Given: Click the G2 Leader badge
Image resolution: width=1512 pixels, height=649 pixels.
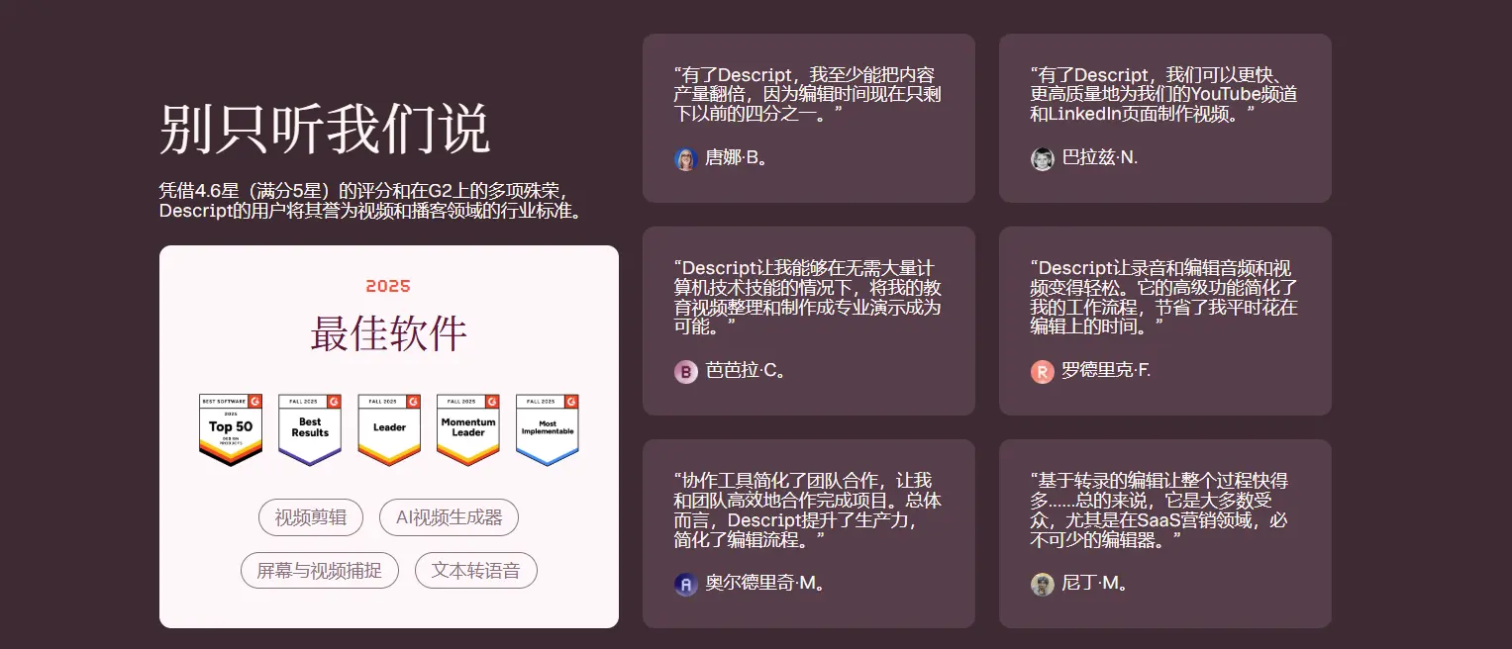Looking at the screenshot, I should tap(389, 430).
